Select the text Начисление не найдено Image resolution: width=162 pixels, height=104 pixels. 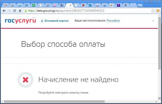click(78, 80)
